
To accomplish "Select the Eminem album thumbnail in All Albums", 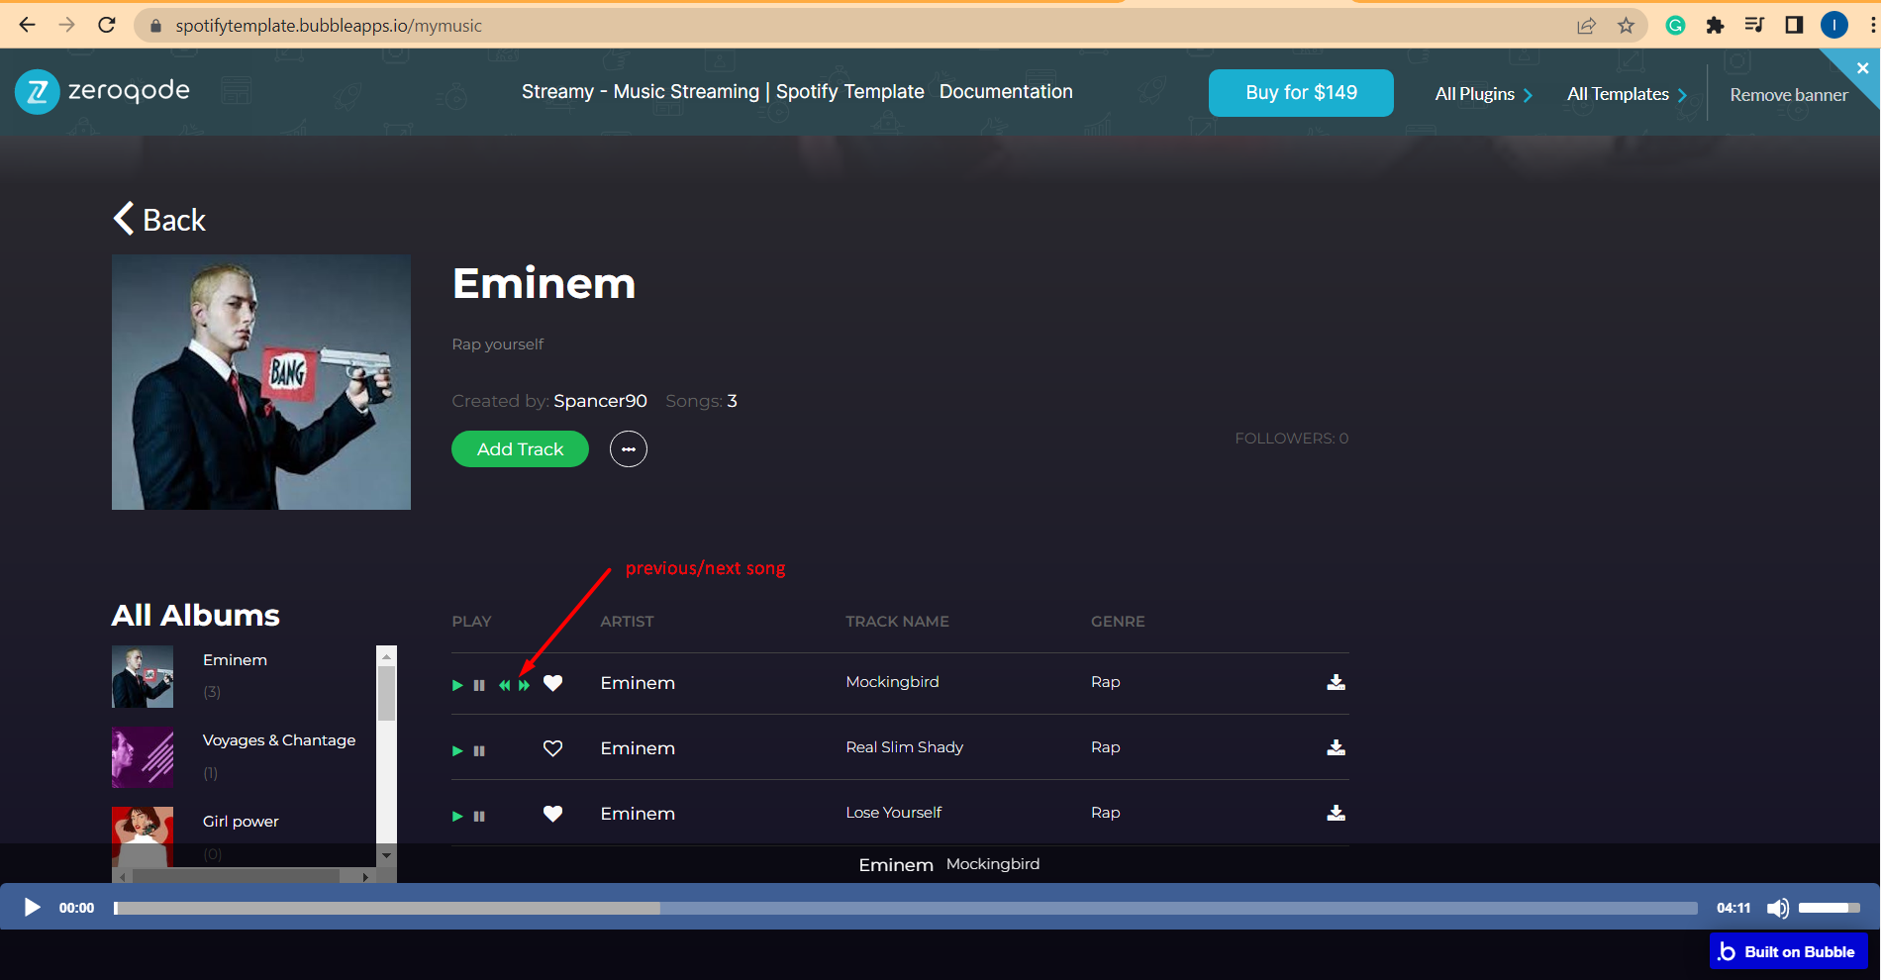I will click(143, 677).
